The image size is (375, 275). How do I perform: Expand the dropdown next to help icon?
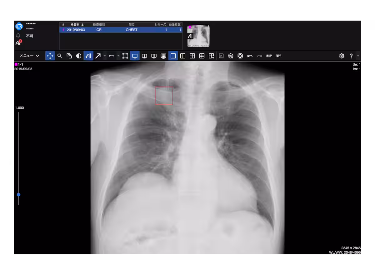[358, 56]
